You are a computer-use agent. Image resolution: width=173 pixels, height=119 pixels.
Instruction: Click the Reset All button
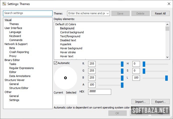pyautogui.click(x=160, y=13)
